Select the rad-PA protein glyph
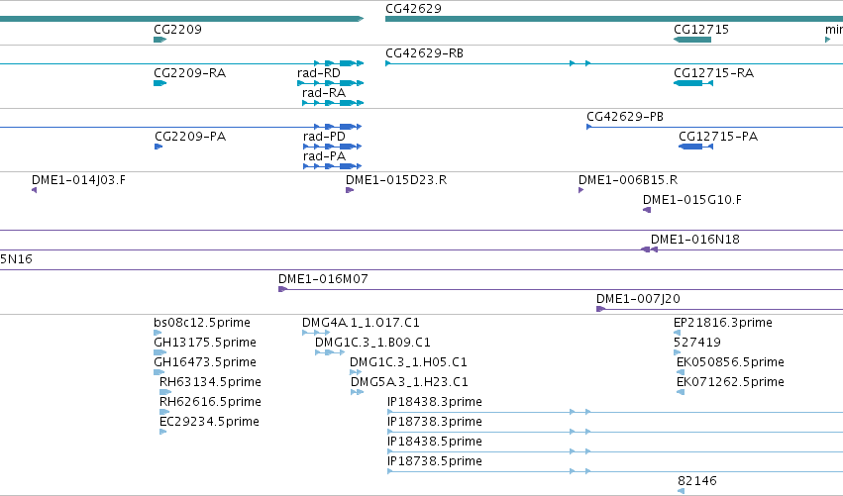Screen dimensions: 843x496 pos(333,166)
